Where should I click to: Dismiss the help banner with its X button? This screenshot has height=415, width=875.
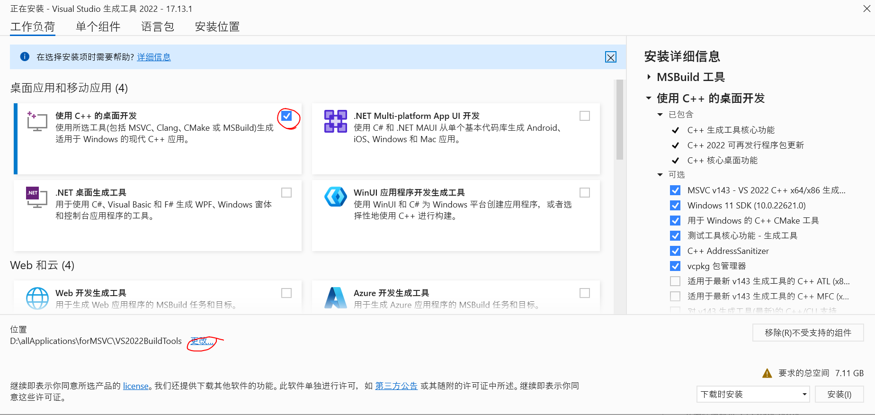[611, 57]
